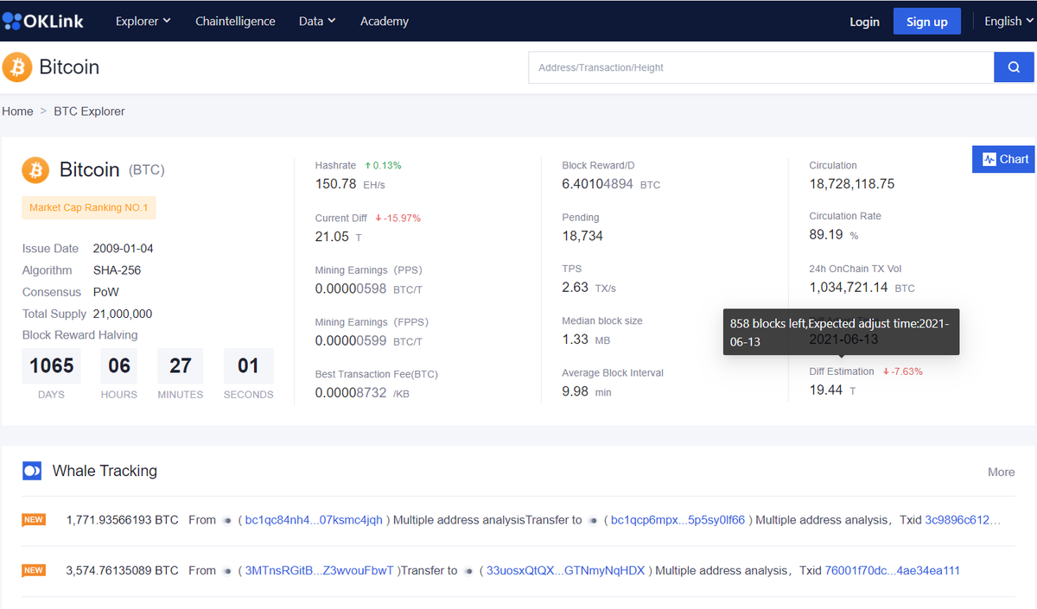This screenshot has width=1037, height=609.
Task: Click the Bitcoin icon in page header
Action: pos(17,67)
